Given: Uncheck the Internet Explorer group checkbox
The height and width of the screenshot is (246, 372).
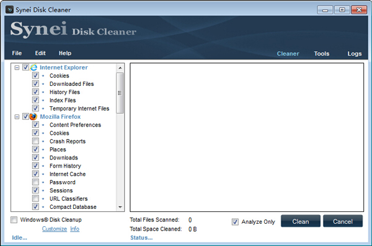Looking at the screenshot, I should pyautogui.click(x=25, y=67).
